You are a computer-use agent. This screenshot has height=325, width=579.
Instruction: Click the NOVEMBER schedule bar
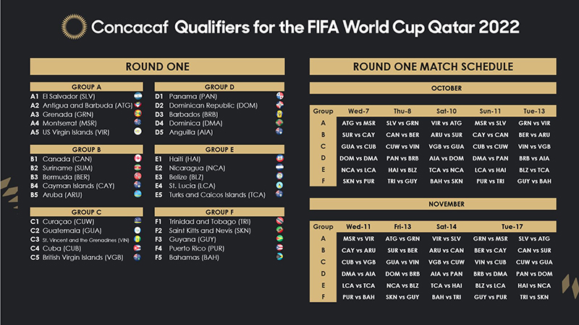[x=433, y=204]
